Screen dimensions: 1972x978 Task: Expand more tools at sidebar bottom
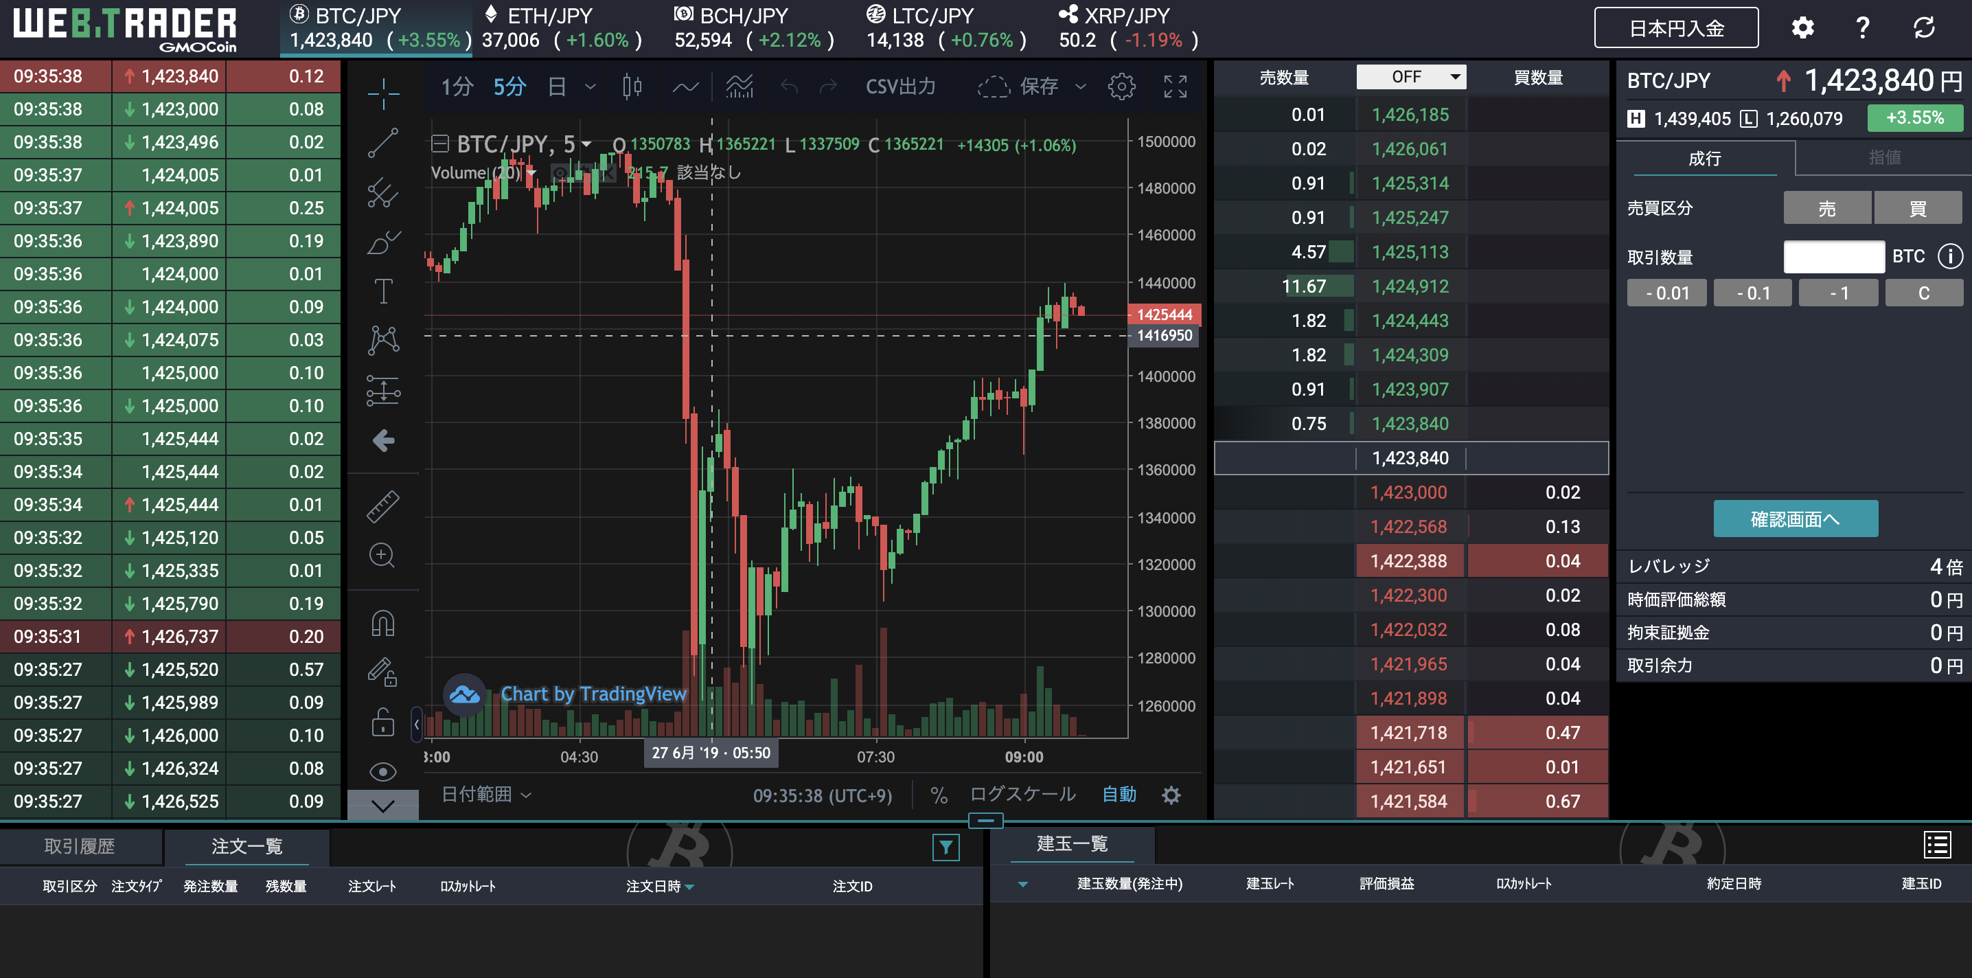tap(384, 805)
